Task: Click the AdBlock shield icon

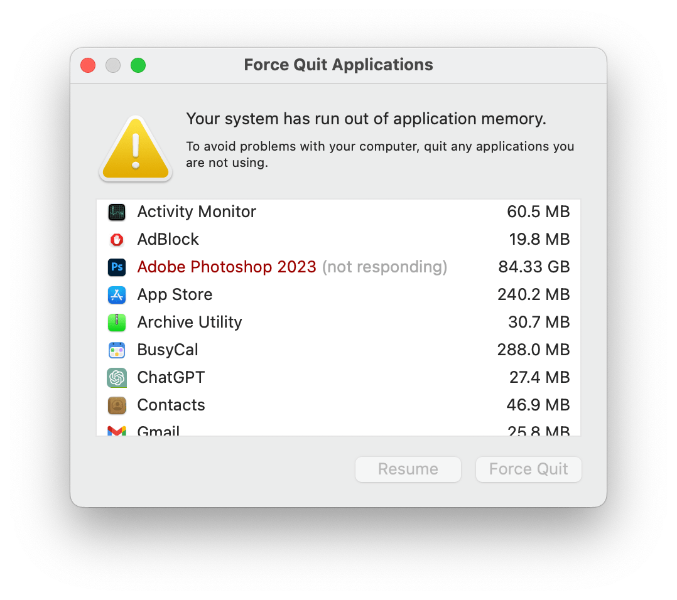Action: tap(117, 240)
